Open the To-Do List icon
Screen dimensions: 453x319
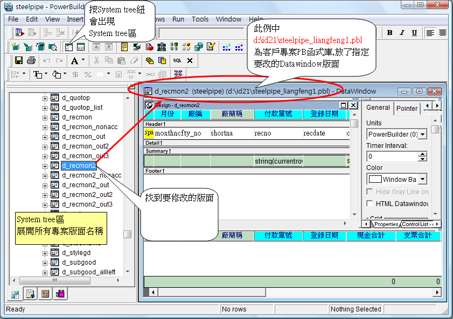(x=124, y=47)
